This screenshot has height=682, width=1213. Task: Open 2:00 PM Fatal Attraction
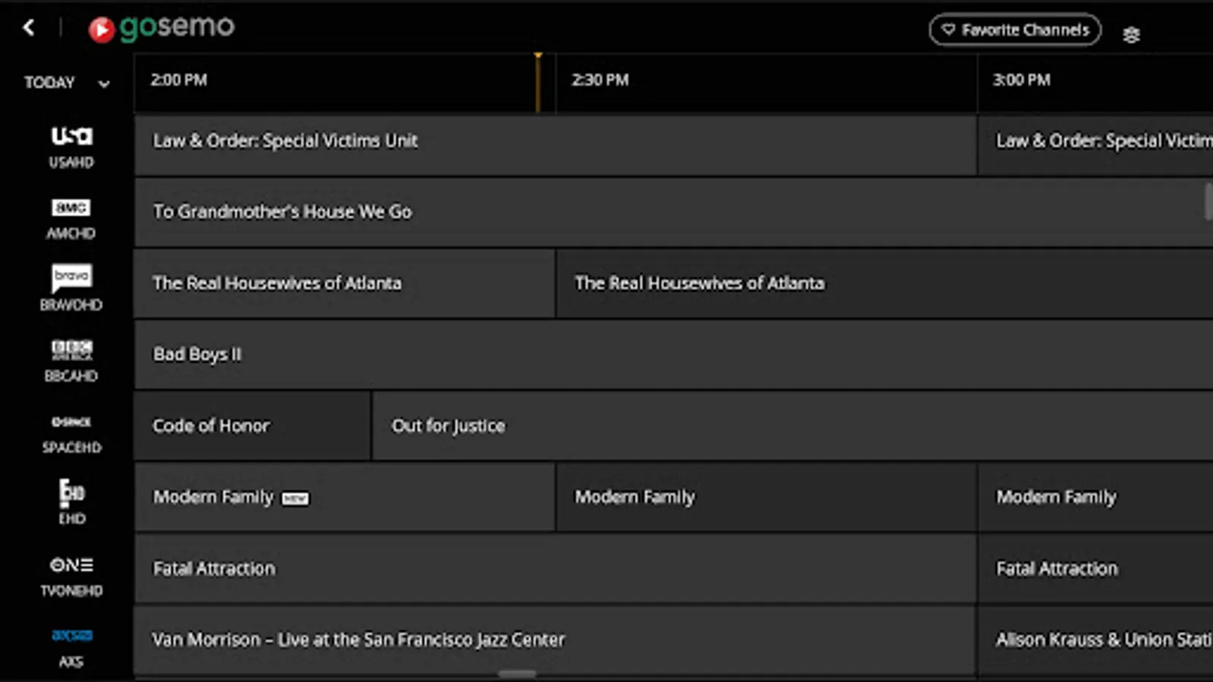555,569
